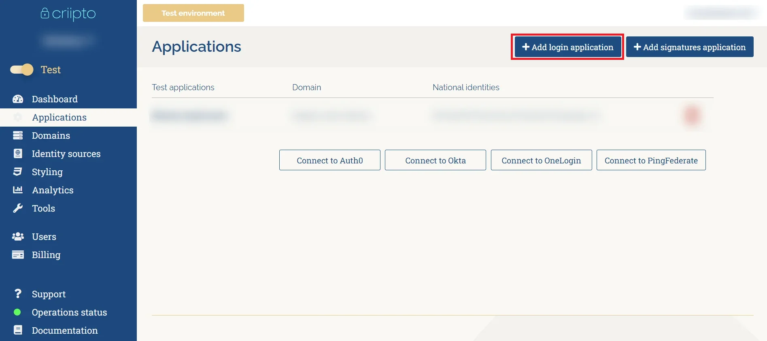View Operations status
This screenshot has height=341, width=767.
tap(69, 312)
